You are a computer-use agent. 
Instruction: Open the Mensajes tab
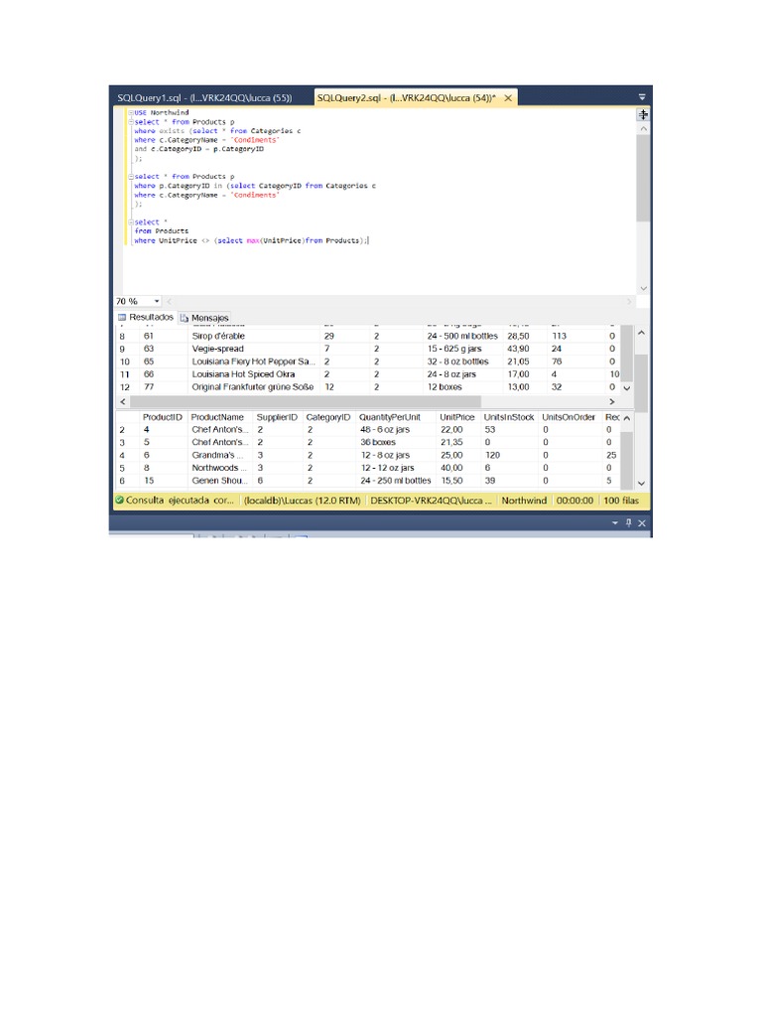(204, 318)
